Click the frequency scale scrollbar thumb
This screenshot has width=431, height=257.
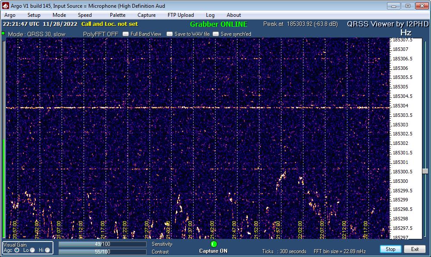click(x=425, y=171)
